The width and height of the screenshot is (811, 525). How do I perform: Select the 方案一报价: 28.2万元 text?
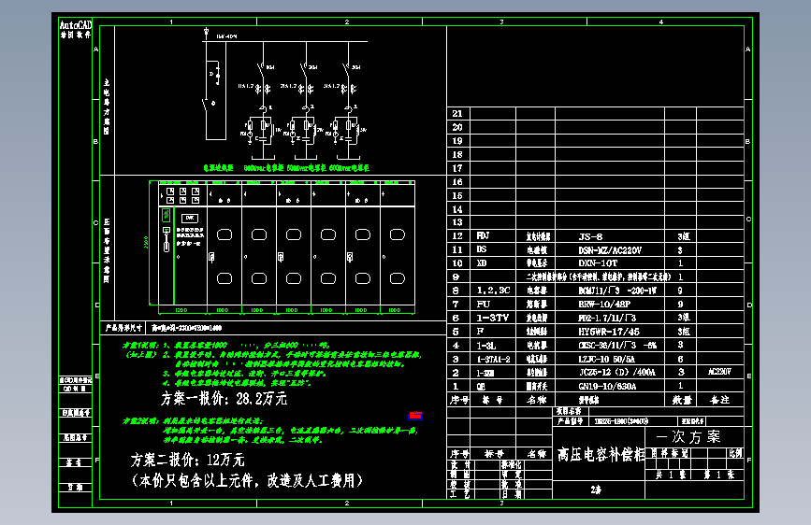224,398
